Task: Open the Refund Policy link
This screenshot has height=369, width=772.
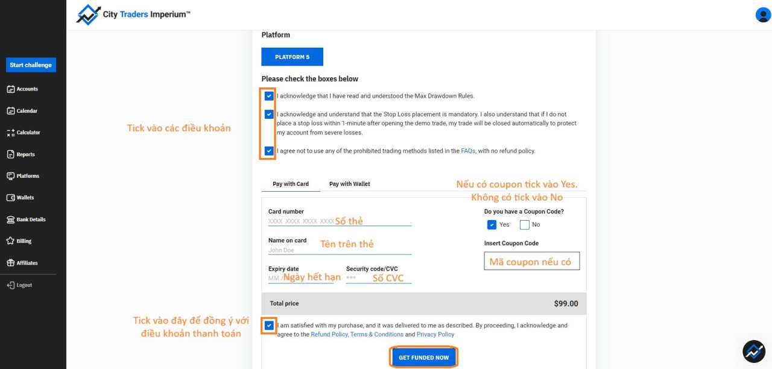Action: pyautogui.click(x=329, y=334)
